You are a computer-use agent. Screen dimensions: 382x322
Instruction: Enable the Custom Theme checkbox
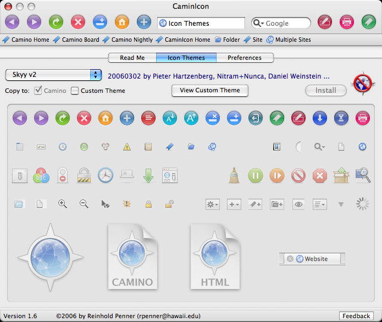point(75,91)
